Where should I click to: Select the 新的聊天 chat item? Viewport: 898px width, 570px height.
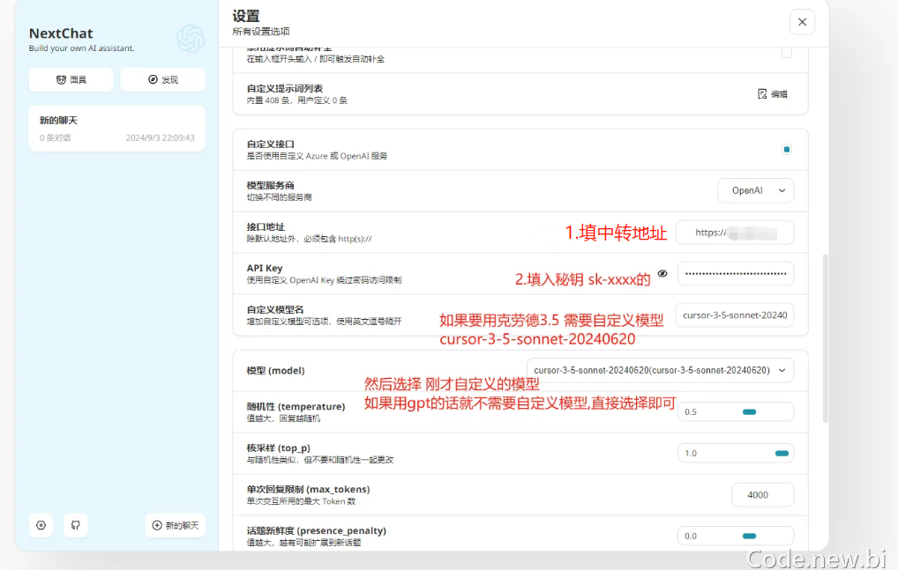click(116, 129)
